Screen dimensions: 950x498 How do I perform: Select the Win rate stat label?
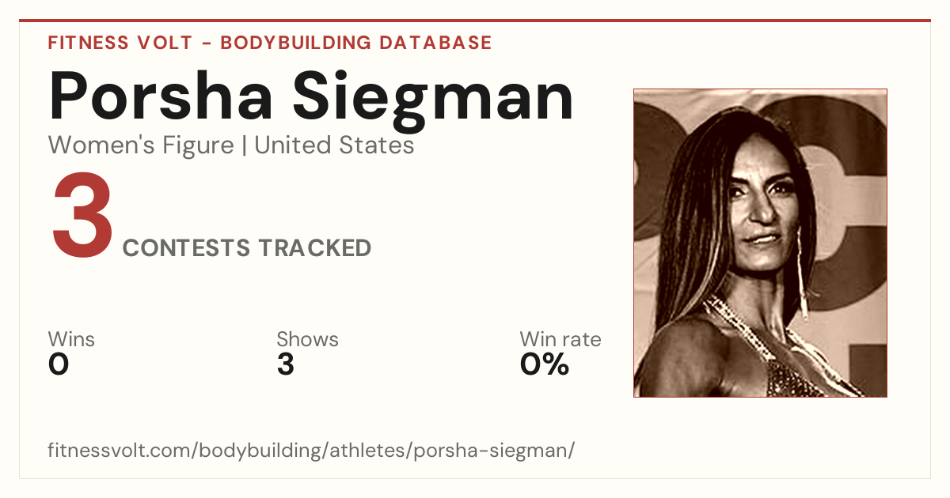560,339
